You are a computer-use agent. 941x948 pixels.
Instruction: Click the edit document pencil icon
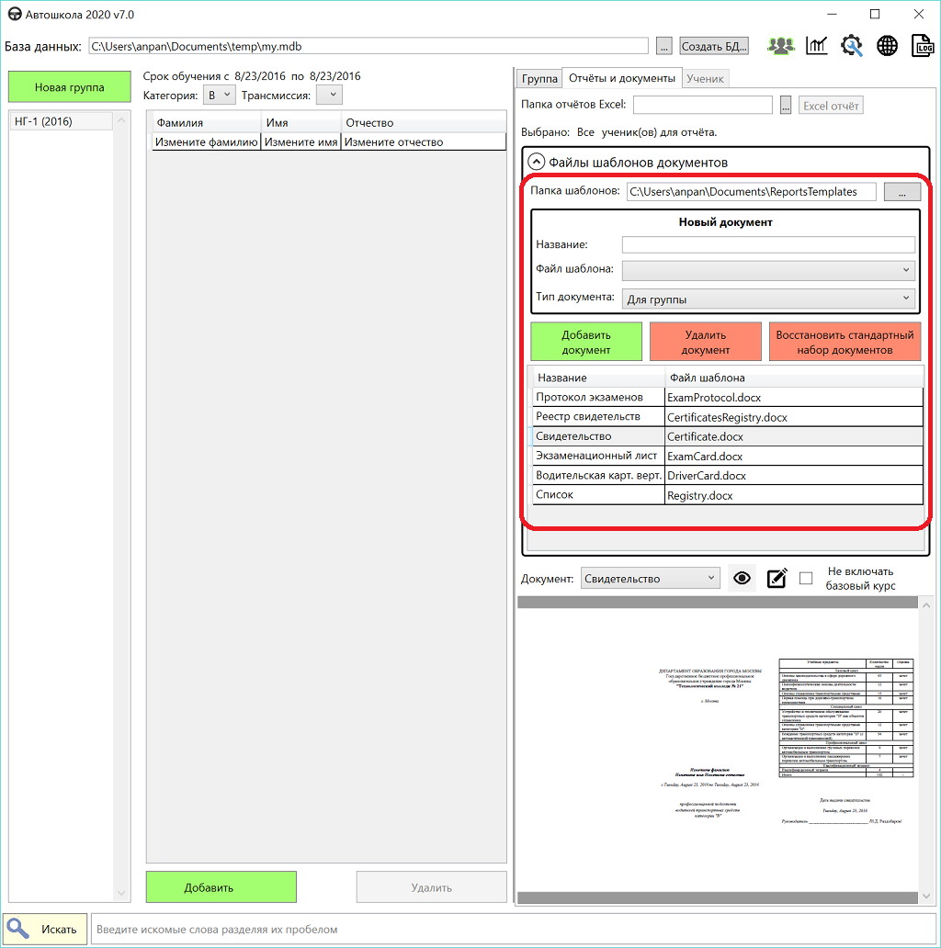(x=777, y=578)
